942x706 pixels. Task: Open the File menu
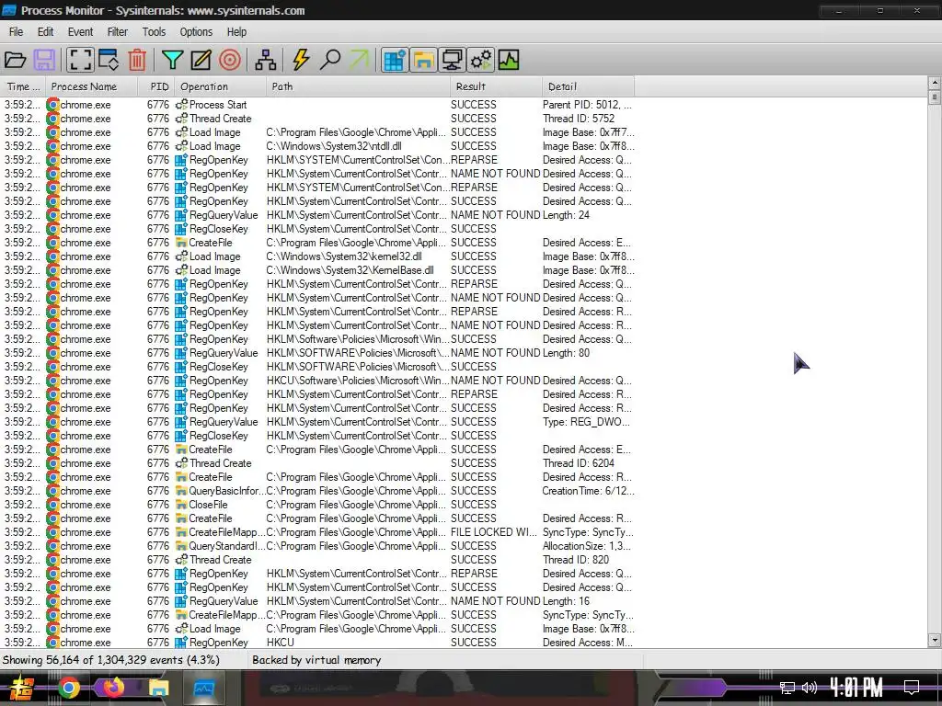pyautogui.click(x=17, y=32)
